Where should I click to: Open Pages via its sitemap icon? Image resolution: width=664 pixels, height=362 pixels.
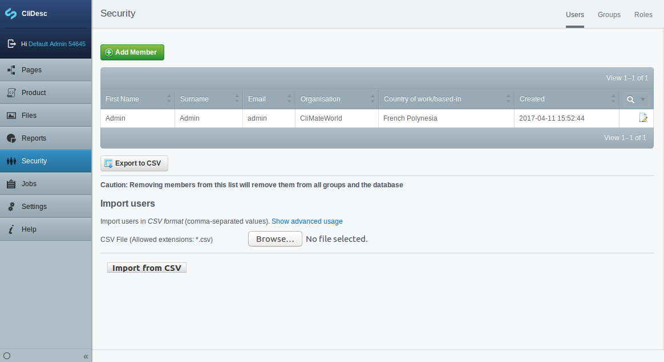pyautogui.click(x=11, y=70)
